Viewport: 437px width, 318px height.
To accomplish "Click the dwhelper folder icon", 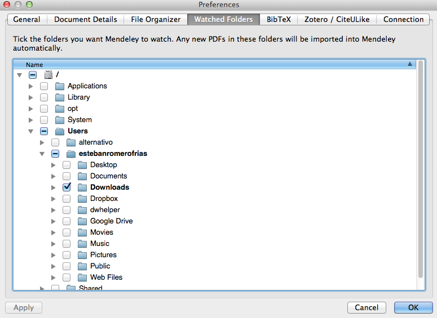I will click(82, 210).
